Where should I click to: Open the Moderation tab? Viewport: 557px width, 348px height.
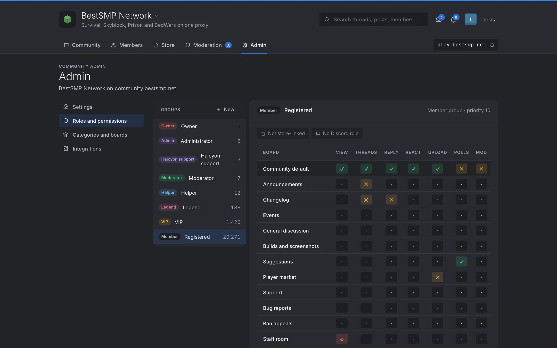coord(209,45)
